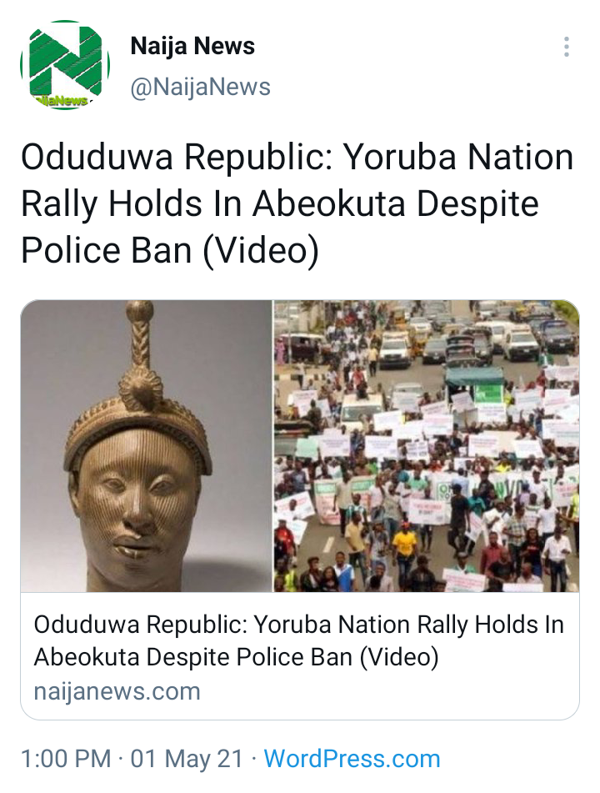
Task: Select the tweet headline text body
Action: coord(297,203)
